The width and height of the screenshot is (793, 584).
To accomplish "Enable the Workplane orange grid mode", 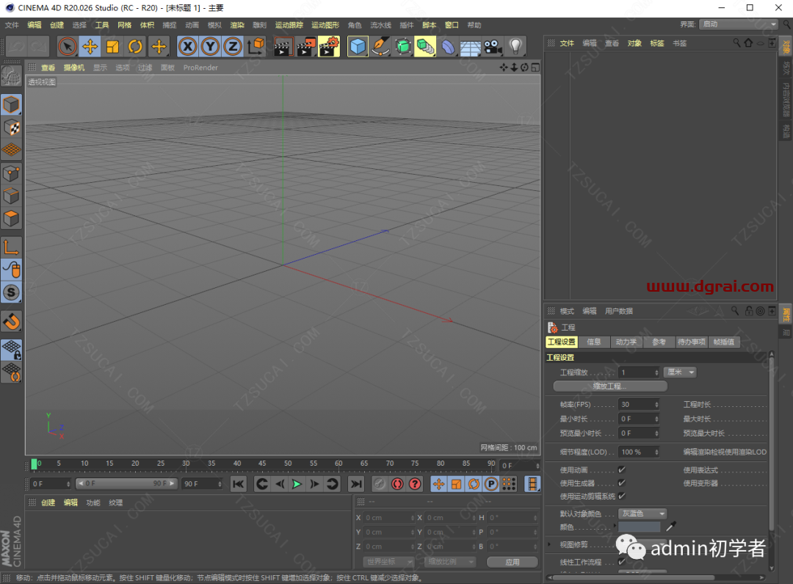I will pos(12,150).
